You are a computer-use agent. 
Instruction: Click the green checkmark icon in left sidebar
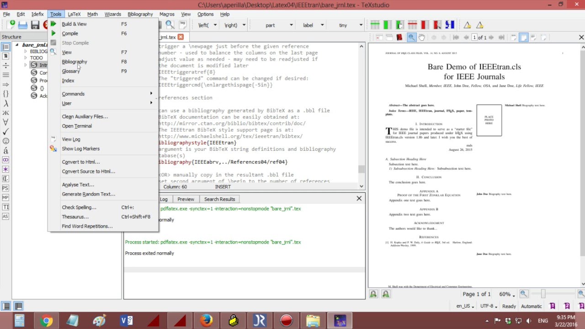pos(6,132)
